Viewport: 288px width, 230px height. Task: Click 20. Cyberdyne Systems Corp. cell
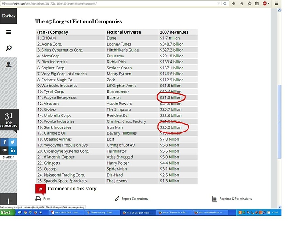tap(71, 151)
